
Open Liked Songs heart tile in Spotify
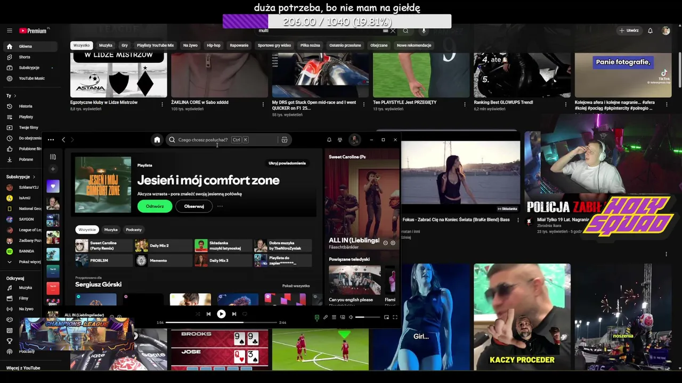tap(53, 186)
